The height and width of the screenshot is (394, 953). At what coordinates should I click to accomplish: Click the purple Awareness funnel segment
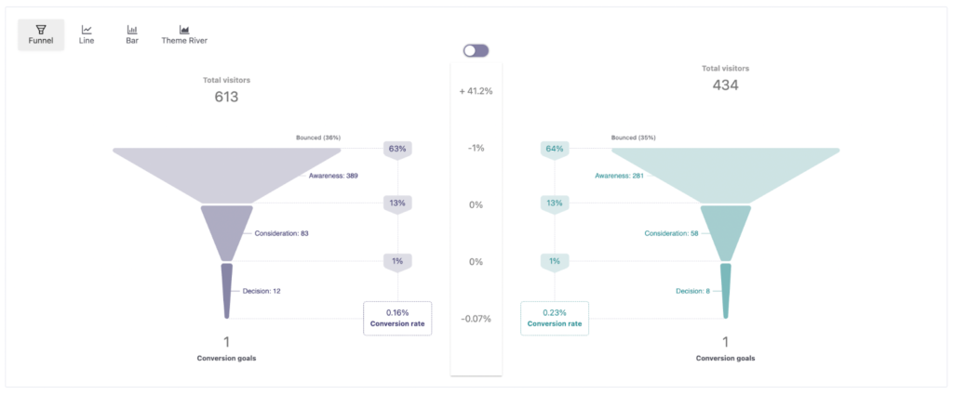click(x=226, y=172)
